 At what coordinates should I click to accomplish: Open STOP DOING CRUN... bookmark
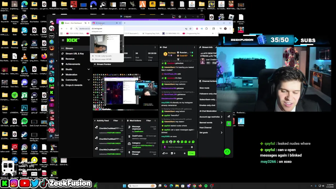(75, 34)
